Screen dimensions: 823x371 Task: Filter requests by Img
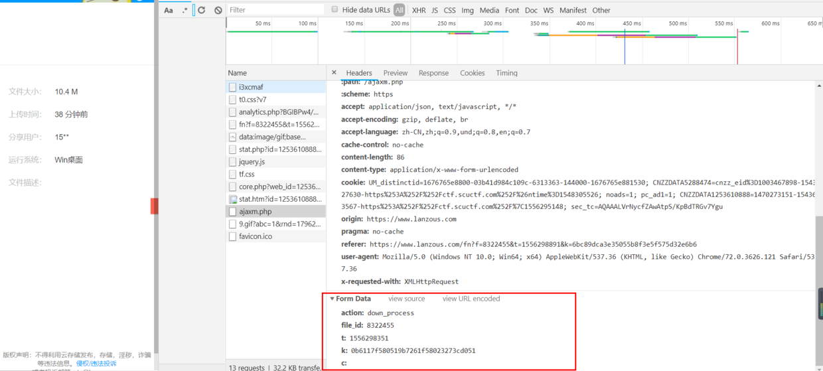coord(468,10)
